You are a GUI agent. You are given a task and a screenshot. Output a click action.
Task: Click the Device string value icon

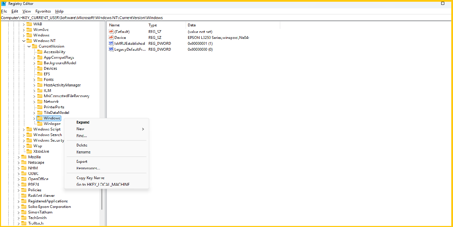(111, 37)
